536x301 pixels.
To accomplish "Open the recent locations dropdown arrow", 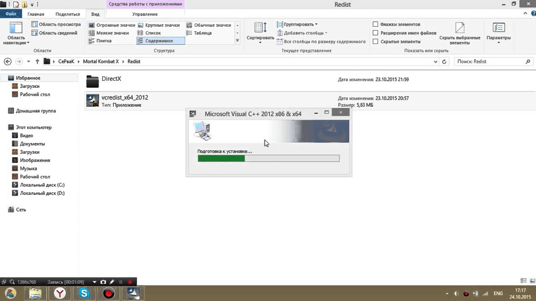I will point(28,61).
